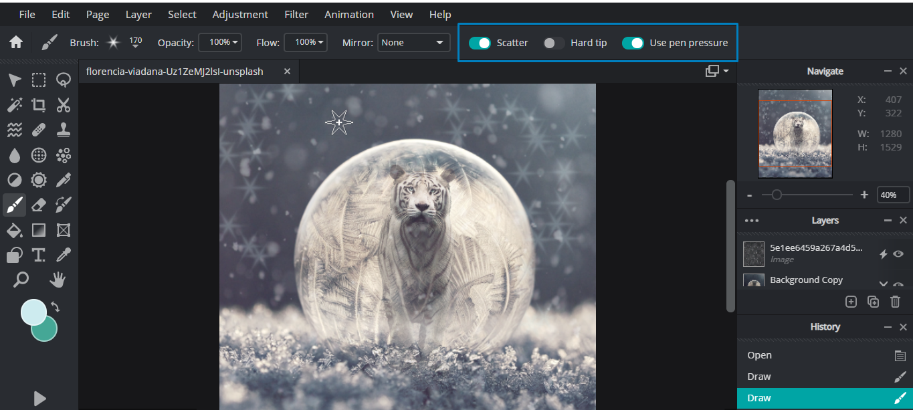Grab the Hand tool
This screenshot has height=410, width=913.
[x=58, y=280]
